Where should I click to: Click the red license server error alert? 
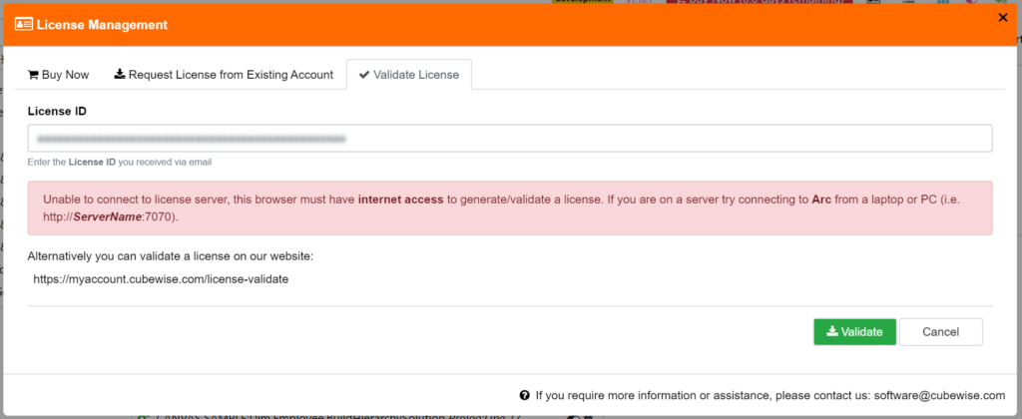(509, 208)
